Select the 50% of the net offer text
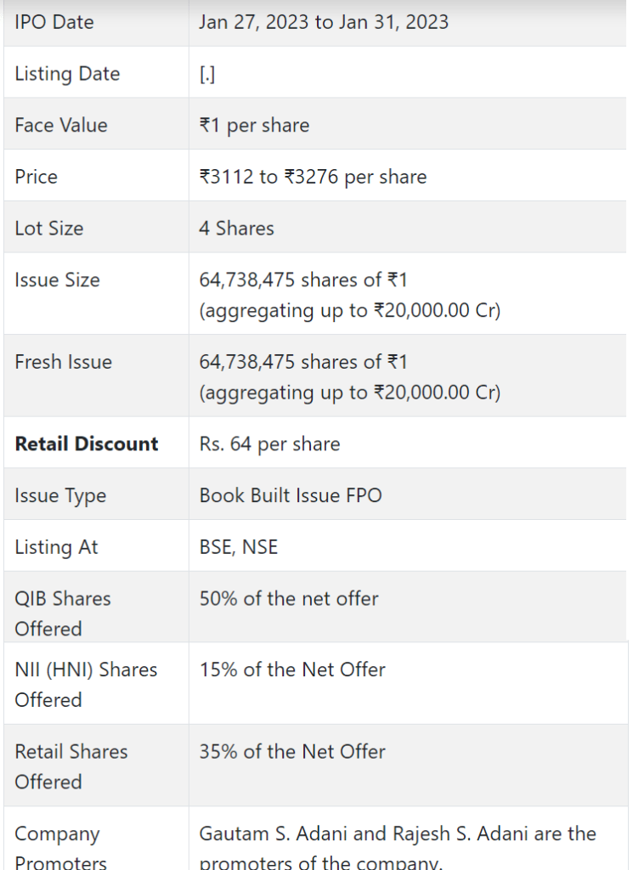 (x=289, y=599)
